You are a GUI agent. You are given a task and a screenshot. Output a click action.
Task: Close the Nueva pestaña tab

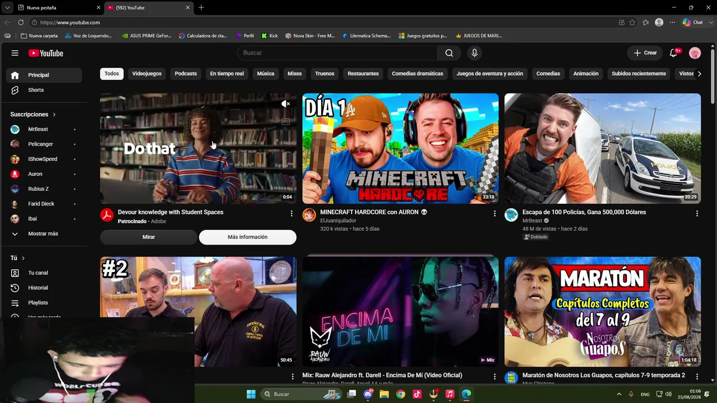point(99,7)
